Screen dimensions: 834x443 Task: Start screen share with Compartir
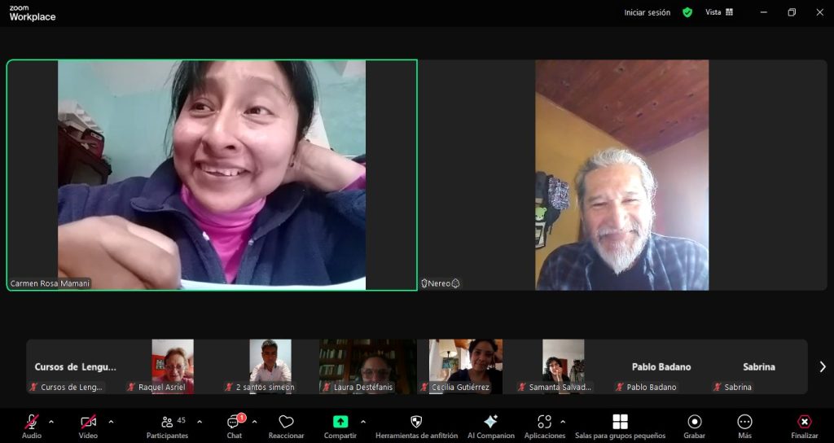[340, 422]
